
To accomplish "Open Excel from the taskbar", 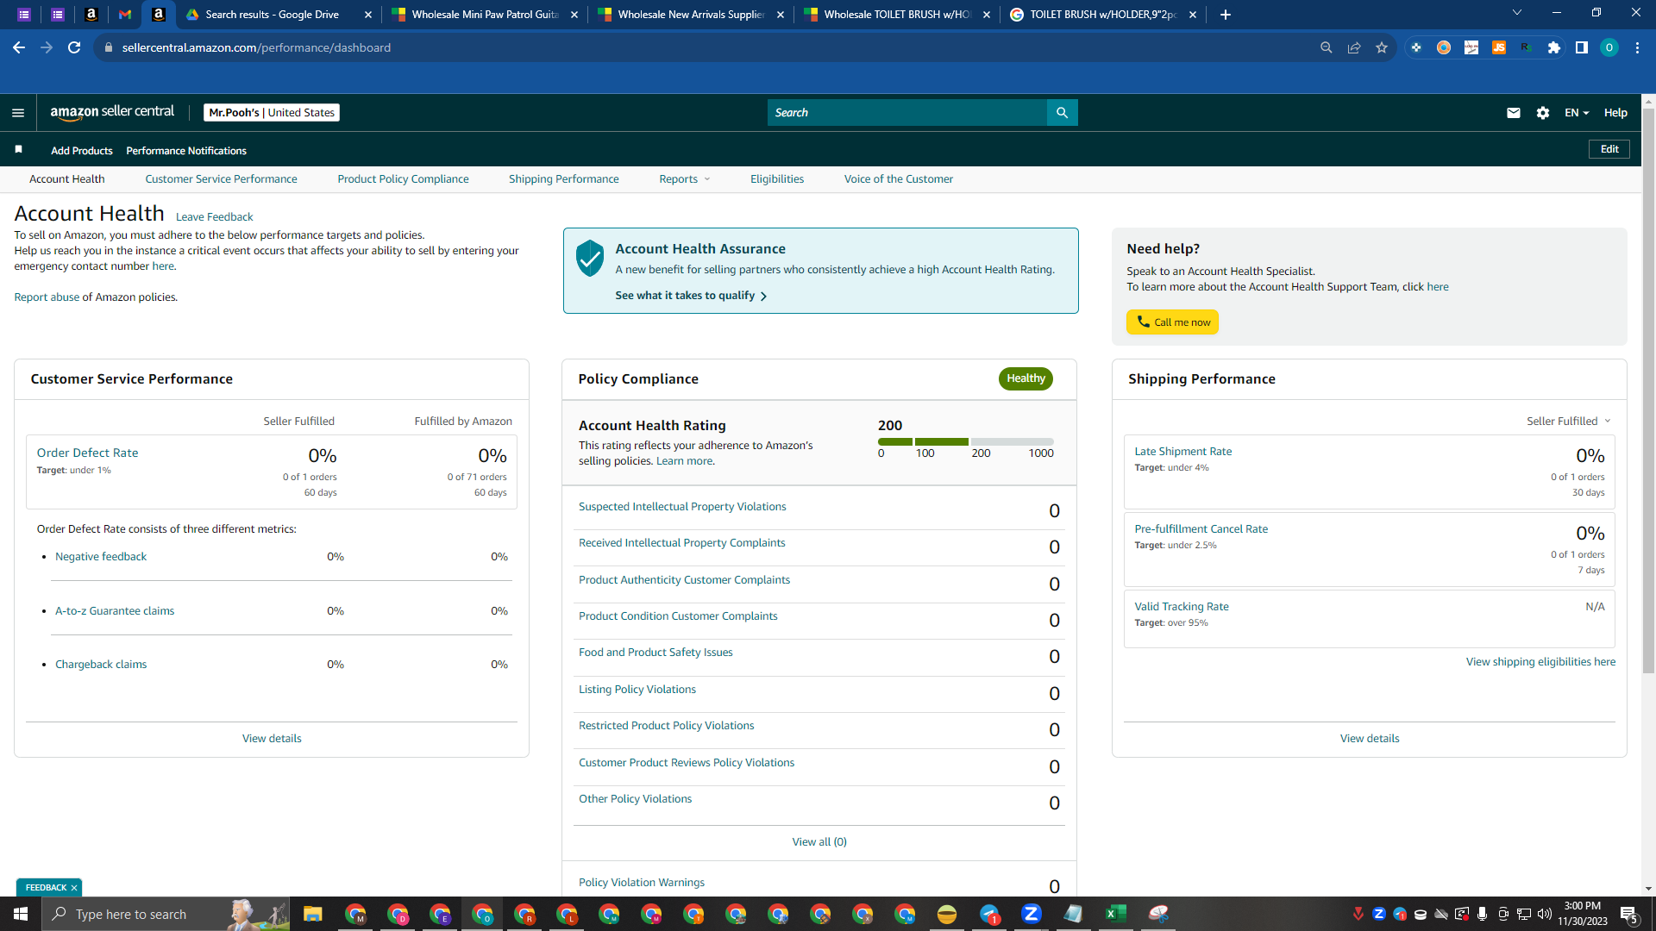I will [x=1115, y=914].
